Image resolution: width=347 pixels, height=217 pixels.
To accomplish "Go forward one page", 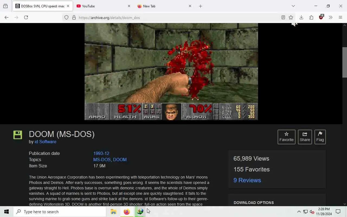I will click(16, 17).
